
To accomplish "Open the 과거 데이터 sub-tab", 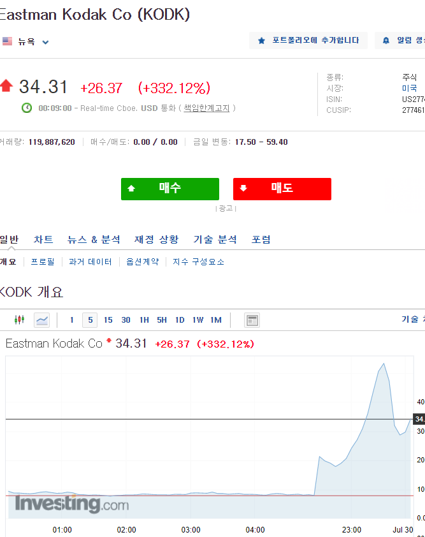I will pos(90,262).
